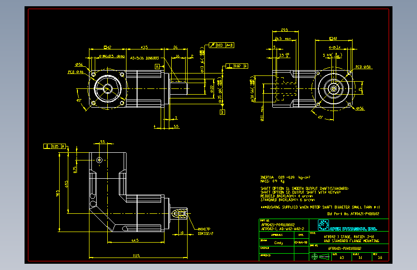Image resolution: width=417 pixels, height=270 pixels.
Task: Click the 'STANDARD BACKLASH' note
Action: (x=288, y=200)
